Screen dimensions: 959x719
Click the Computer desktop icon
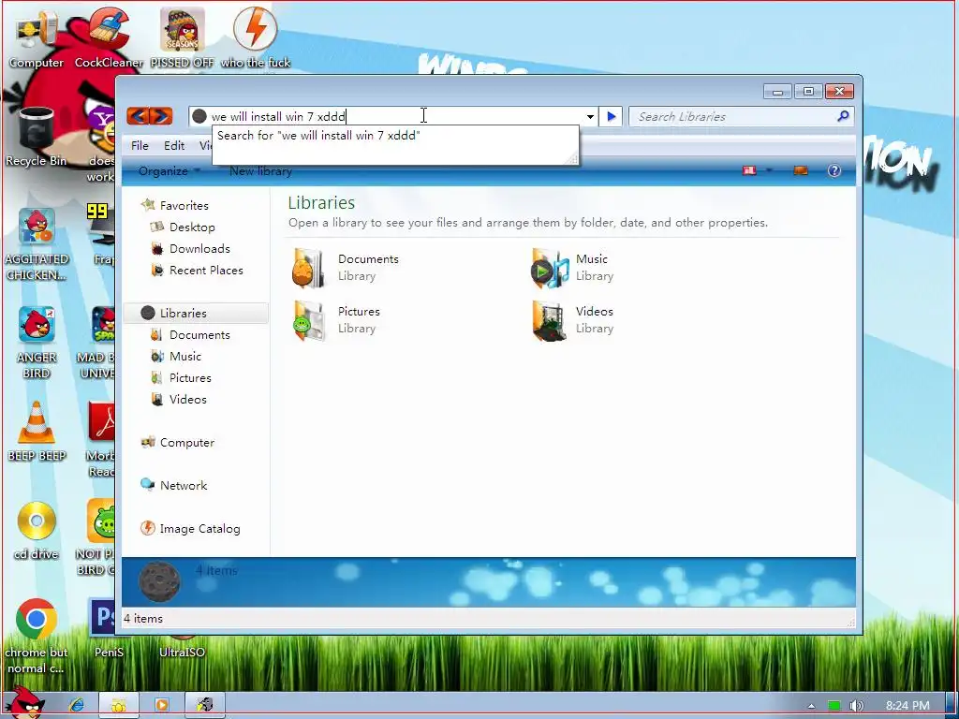pyautogui.click(x=37, y=39)
